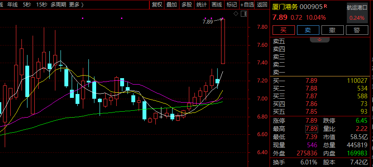
Task: Click the 标记 mark button
Action: 231,5
